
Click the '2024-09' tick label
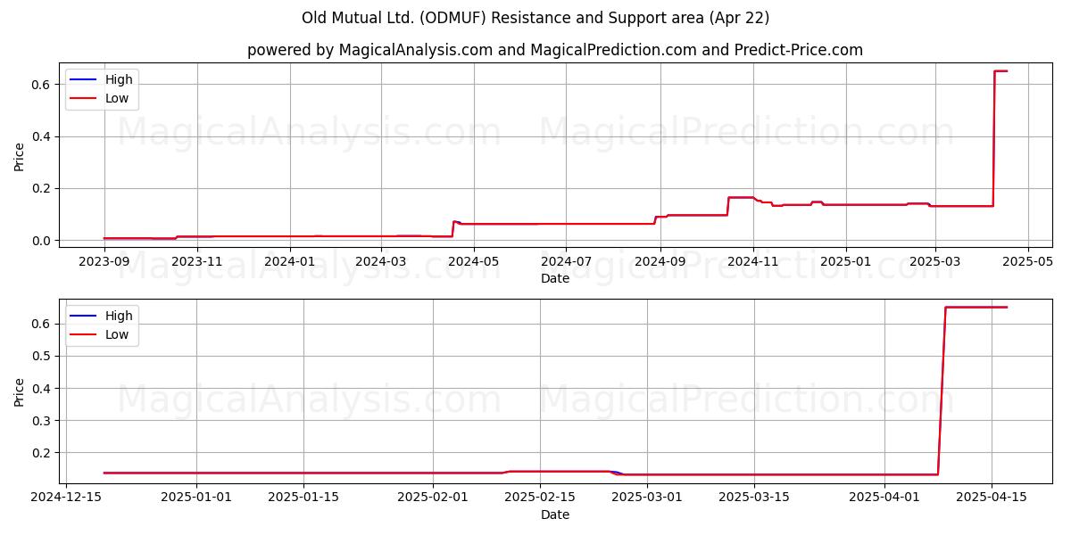(x=660, y=262)
